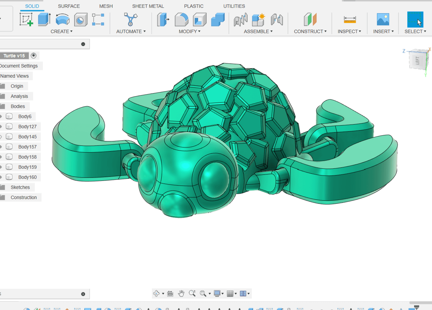Open the CONSTRUCT dropdown menu

point(310,31)
